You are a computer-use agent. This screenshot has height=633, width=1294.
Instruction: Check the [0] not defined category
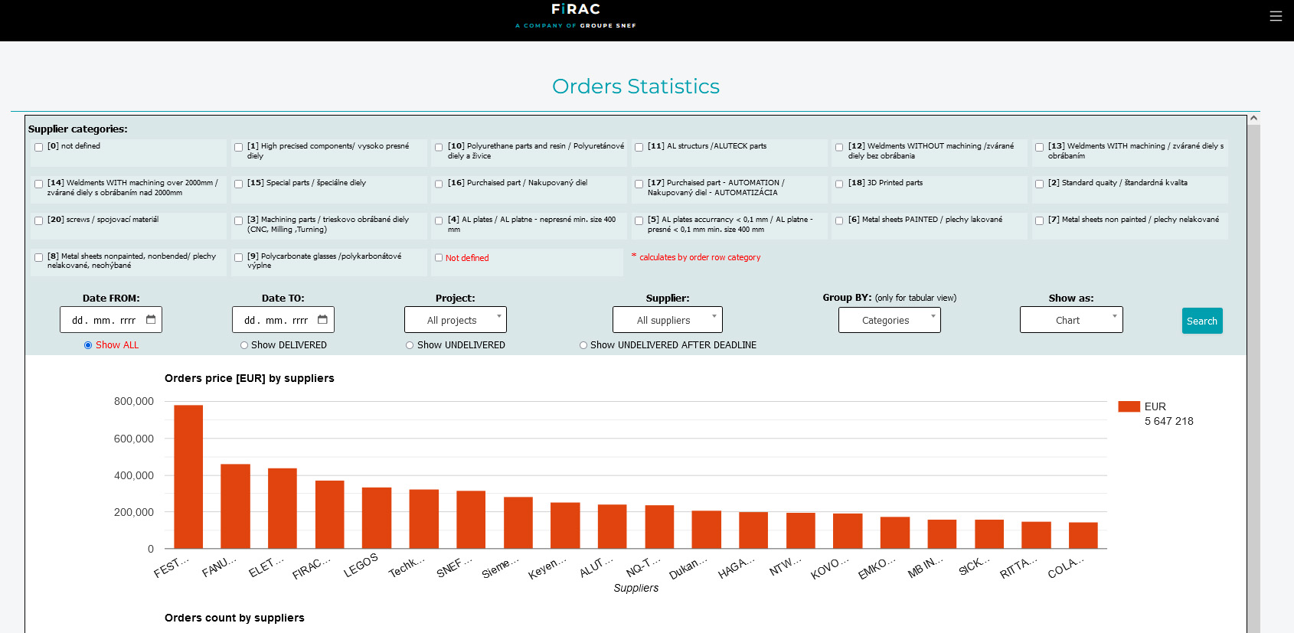[38, 147]
